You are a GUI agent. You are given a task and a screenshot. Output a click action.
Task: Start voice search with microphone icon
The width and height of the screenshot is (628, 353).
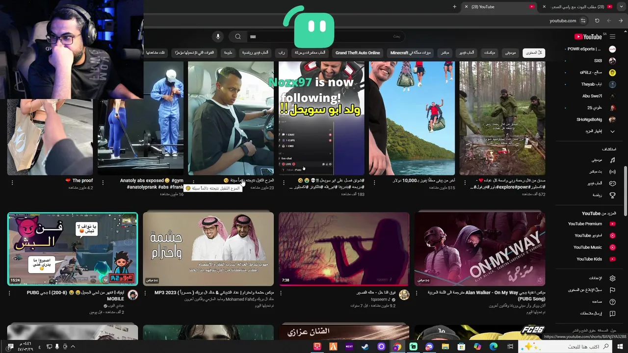[218, 36]
